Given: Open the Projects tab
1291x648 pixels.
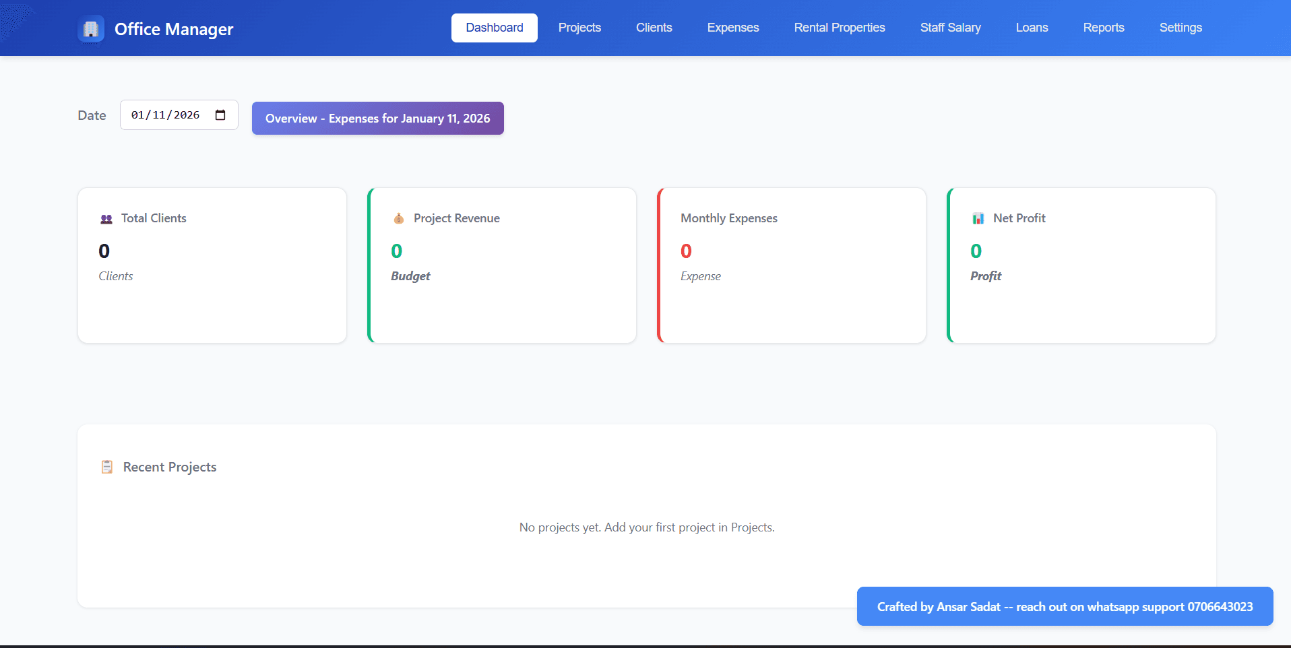Looking at the screenshot, I should pos(579,28).
